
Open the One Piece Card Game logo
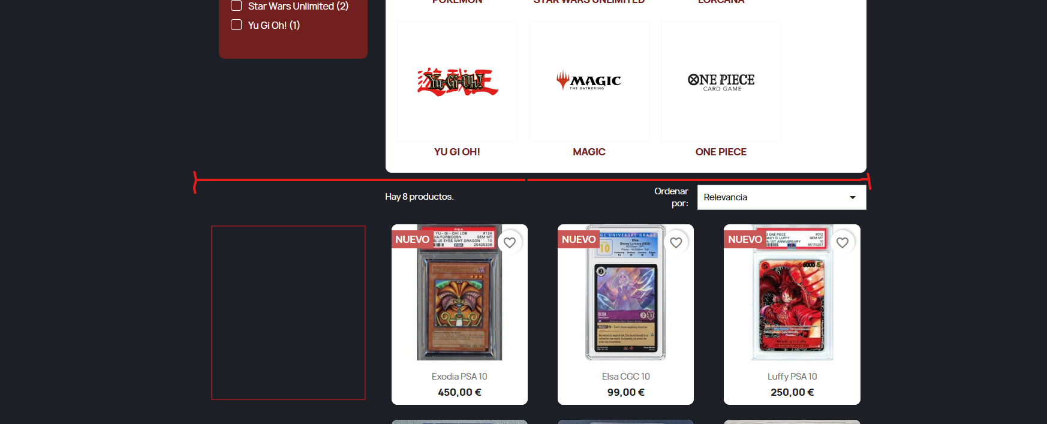click(x=721, y=82)
